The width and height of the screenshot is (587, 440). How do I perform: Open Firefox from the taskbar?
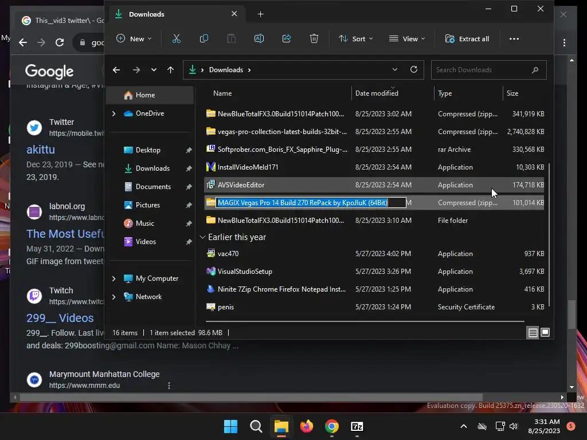(x=307, y=426)
